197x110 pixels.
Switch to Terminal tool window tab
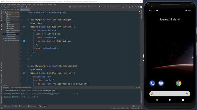22,106
